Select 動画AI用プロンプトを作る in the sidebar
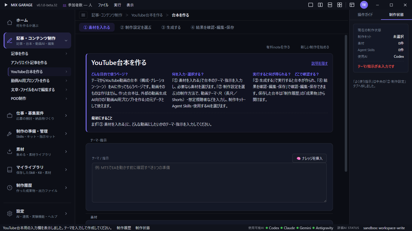412x231 pixels. (30, 81)
